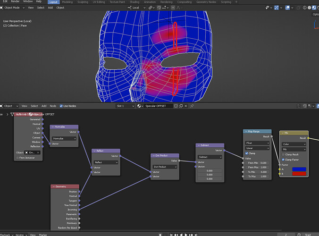
Task: Open the pivot point selector icon
Action: [x=151, y=8]
